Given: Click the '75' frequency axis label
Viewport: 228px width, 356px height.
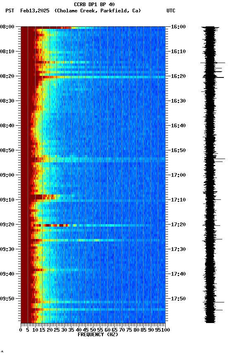Looking at the screenshot, I should click(x=129, y=330).
